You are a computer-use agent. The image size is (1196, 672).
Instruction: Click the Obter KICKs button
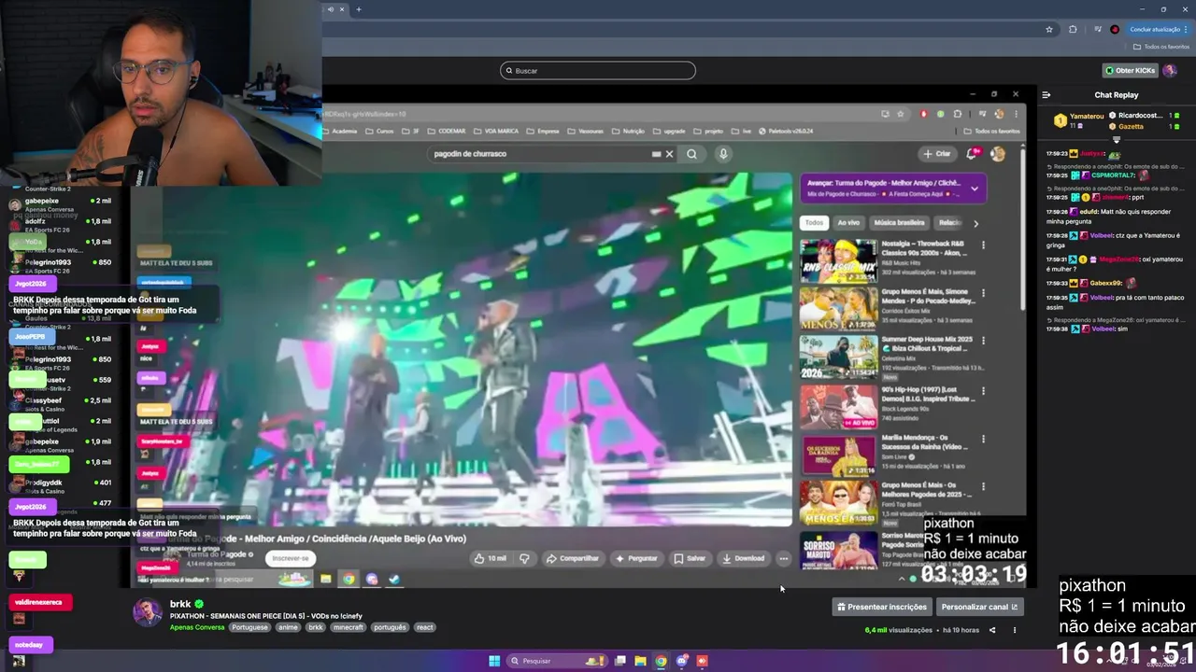click(x=1131, y=70)
